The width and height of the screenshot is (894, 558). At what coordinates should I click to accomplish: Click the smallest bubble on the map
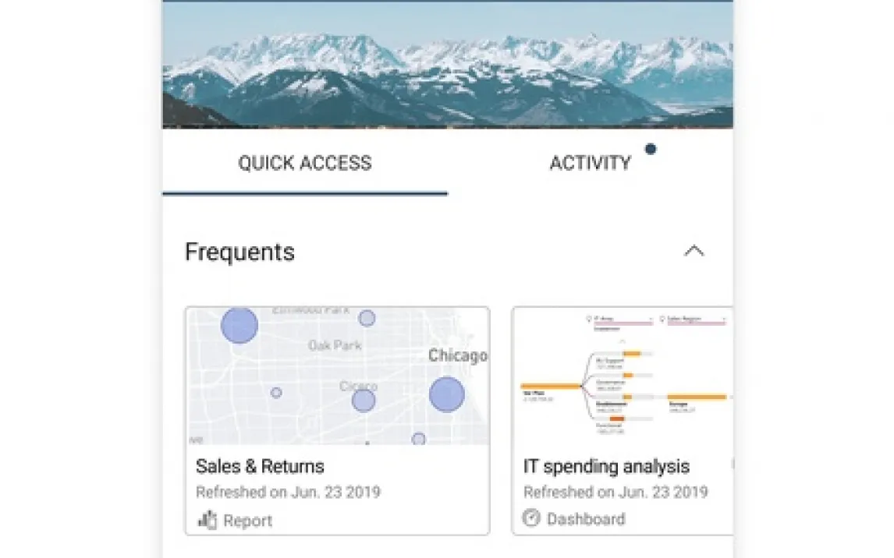[x=276, y=393]
